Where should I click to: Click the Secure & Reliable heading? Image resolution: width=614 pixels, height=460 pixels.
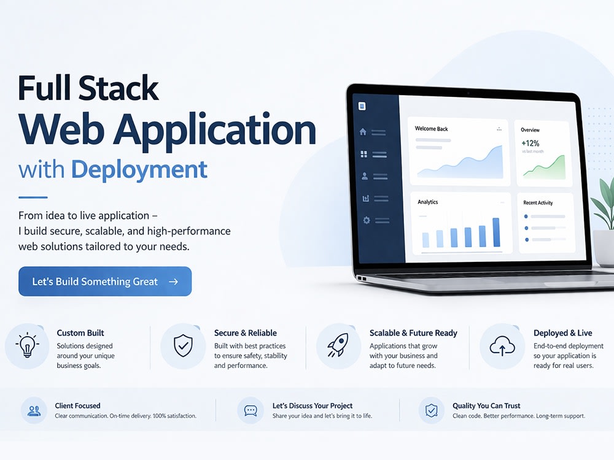(x=245, y=333)
